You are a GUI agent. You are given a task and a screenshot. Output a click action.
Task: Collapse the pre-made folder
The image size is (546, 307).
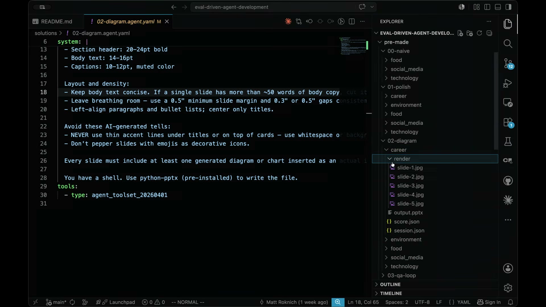coord(396,42)
